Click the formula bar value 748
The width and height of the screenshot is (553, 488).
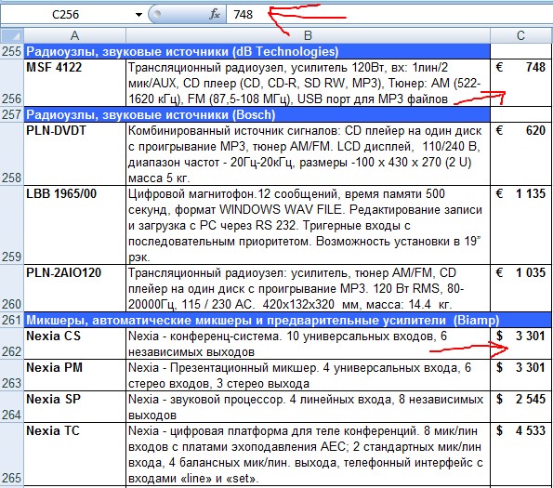point(244,15)
